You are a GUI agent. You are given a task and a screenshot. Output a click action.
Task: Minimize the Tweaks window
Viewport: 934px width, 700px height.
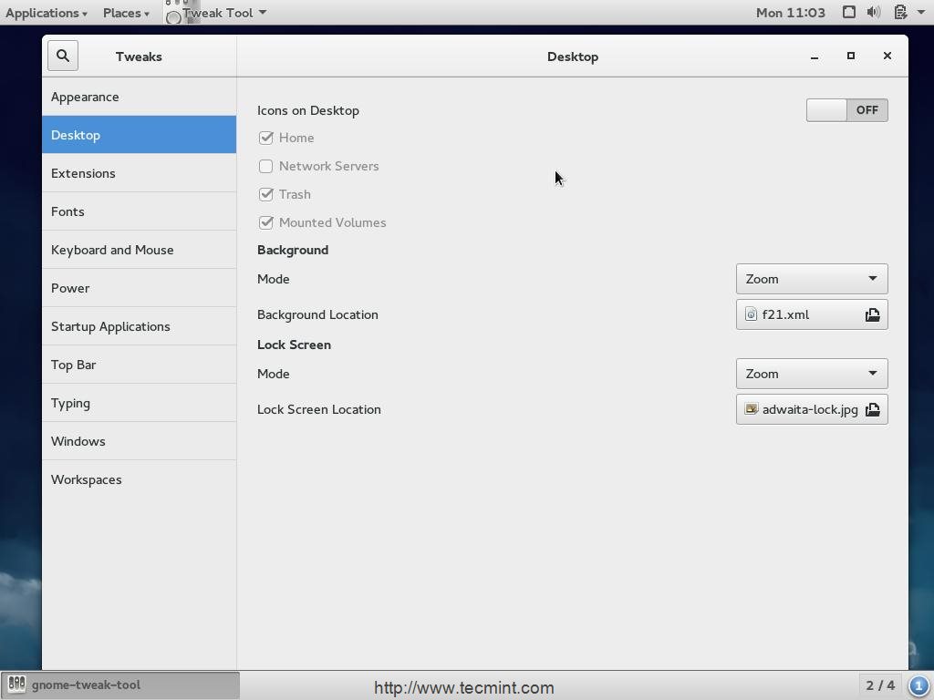pos(815,57)
